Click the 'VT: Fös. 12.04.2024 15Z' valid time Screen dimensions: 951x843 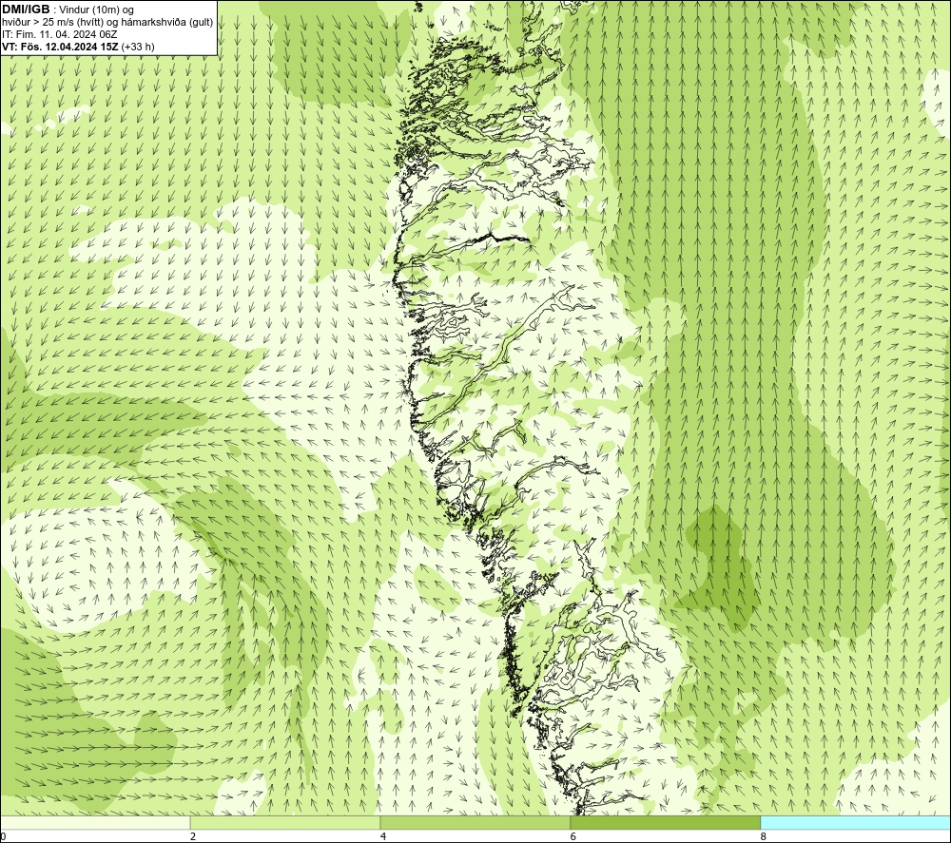61,47
